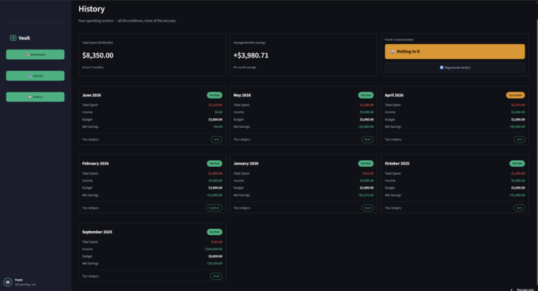
Task: Click the medical tag on February 2026 card
Action: pos(214,208)
